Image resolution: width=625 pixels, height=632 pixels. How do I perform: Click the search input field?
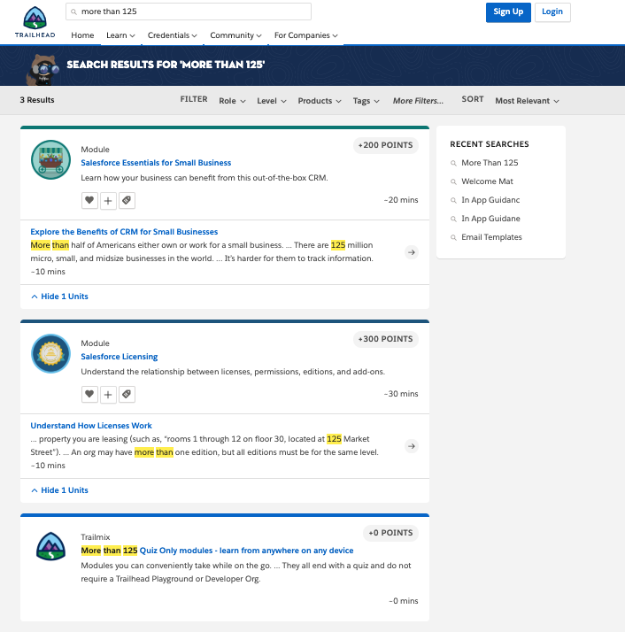(189, 12)
